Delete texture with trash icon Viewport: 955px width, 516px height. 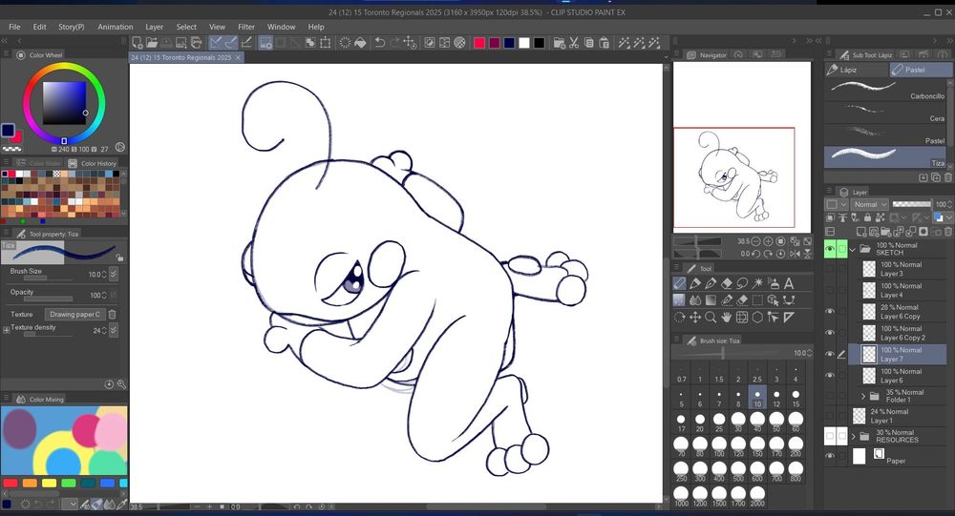point(112,314)
